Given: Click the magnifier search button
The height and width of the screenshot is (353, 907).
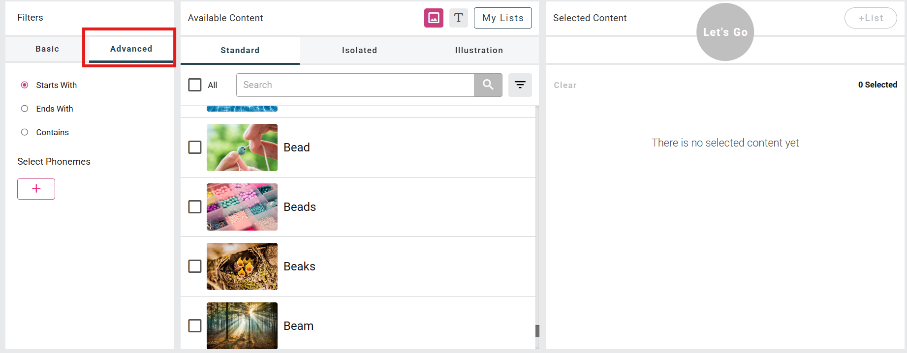Looking at the screenshot, I should tap(488, 85).
